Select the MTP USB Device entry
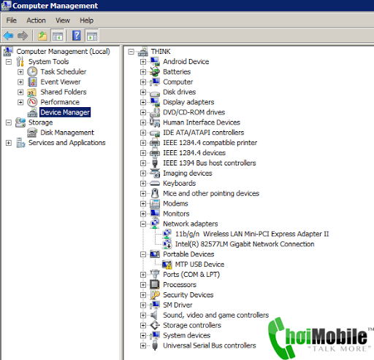 pos(199,265)
